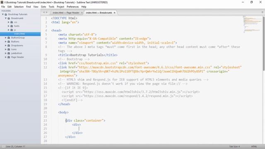Viewport: 265px width, 149px height.
Task: Select the Dropdowns folder label
Action: coord(17,46)
